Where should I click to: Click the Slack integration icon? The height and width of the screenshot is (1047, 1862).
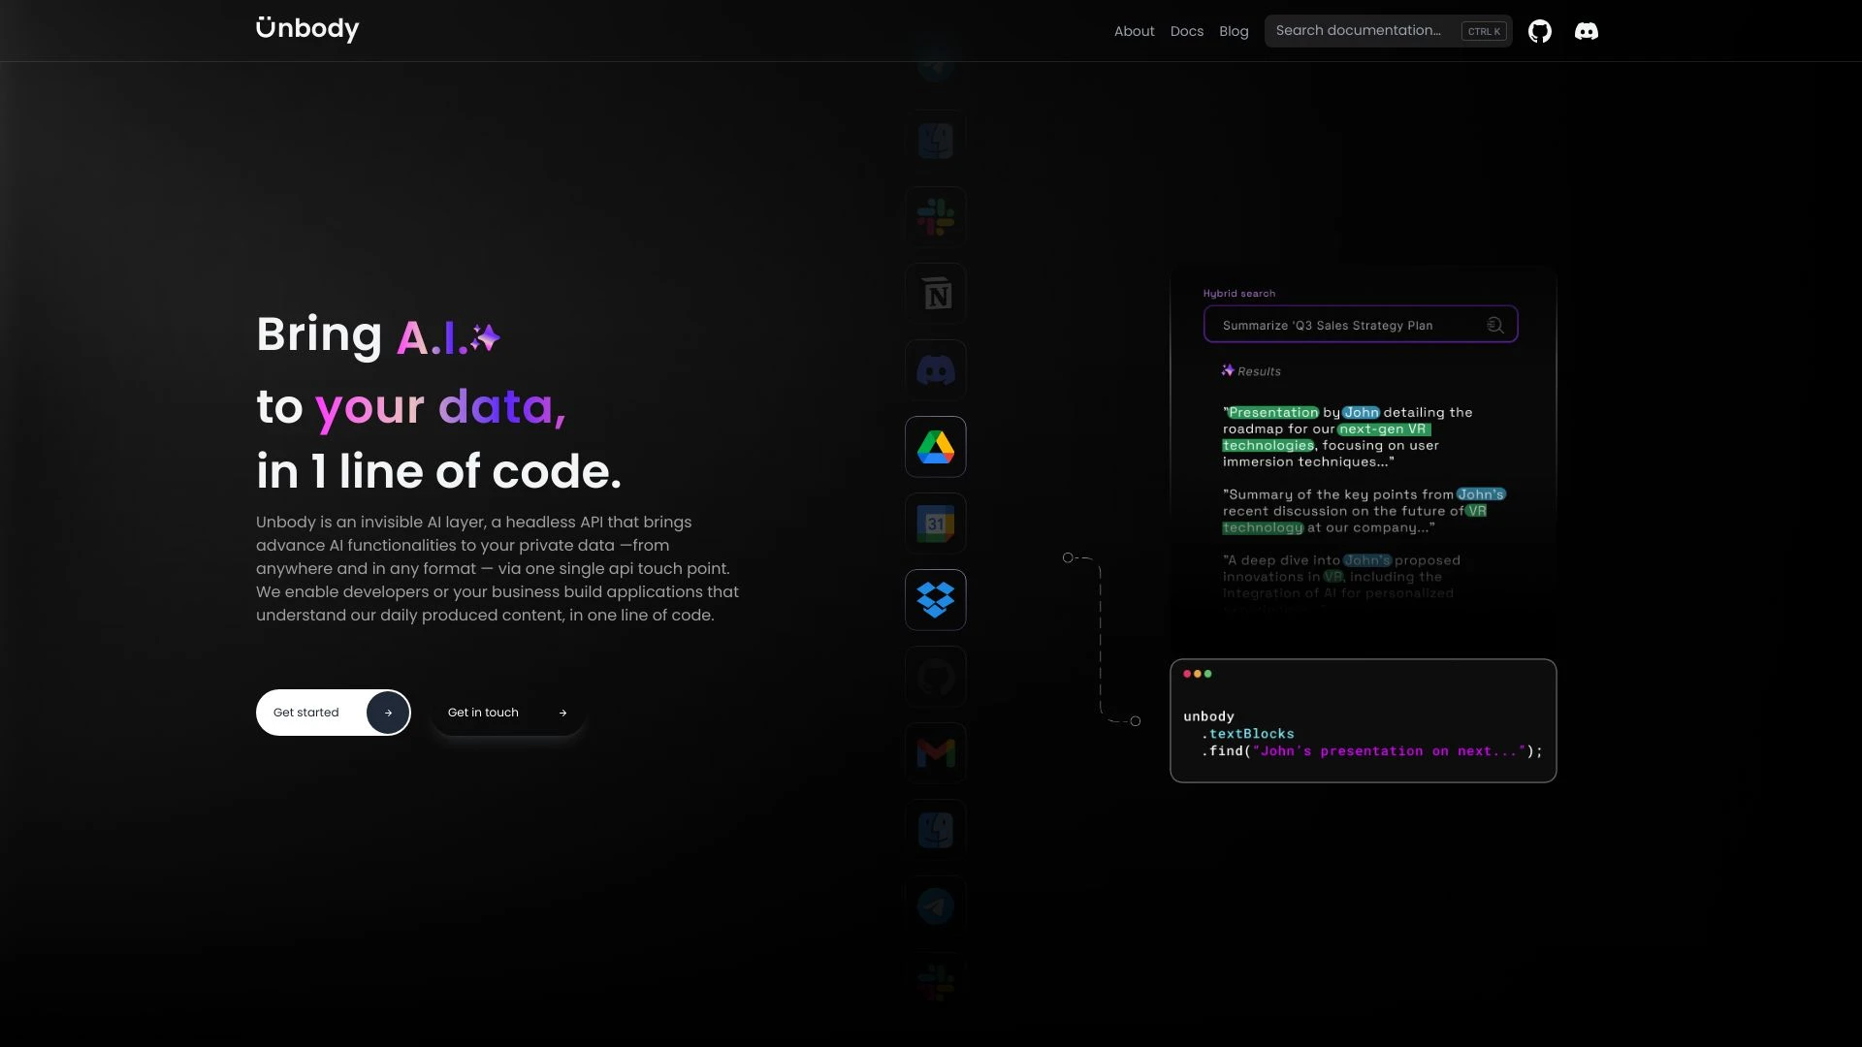(x=935, y=215)
